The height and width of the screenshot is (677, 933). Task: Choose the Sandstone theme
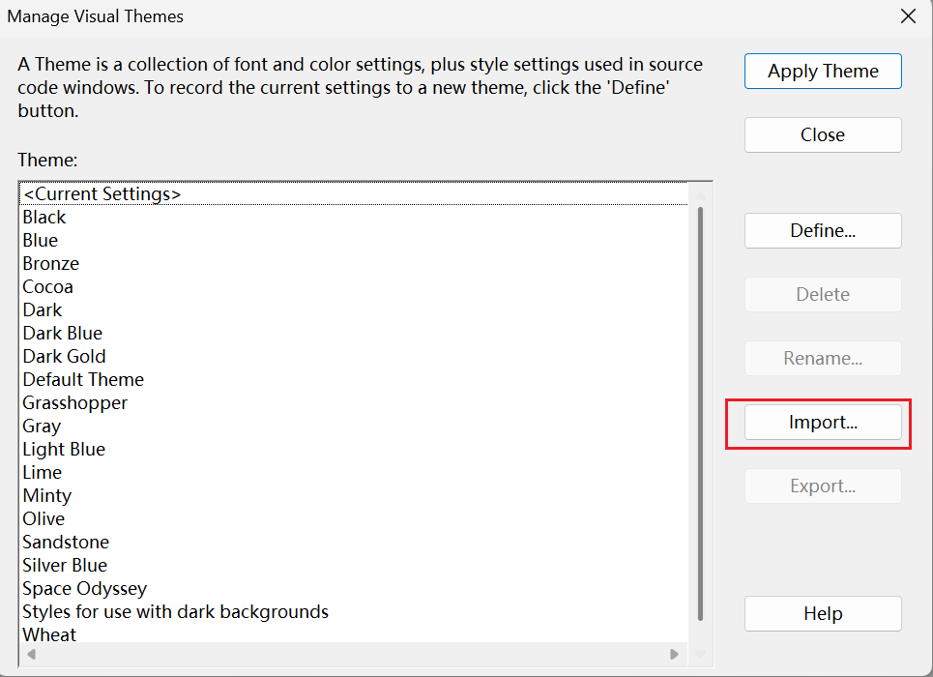(354, 543)
